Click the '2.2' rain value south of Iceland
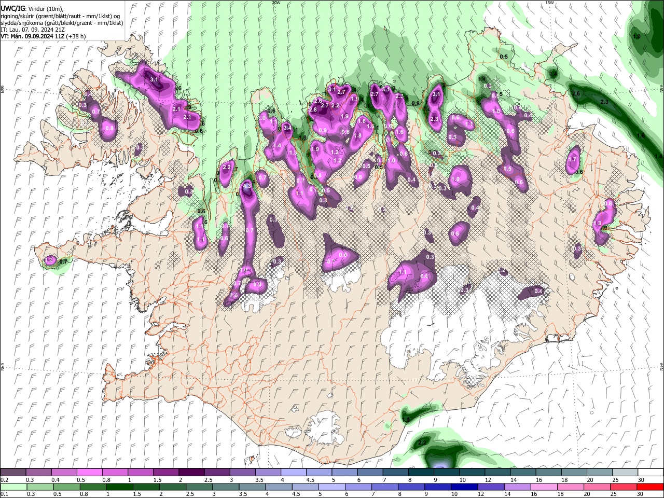The image size is (664, 498). (422, 442)
